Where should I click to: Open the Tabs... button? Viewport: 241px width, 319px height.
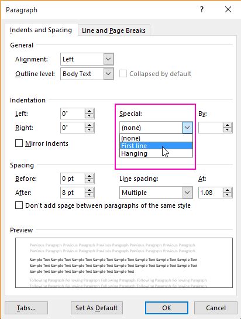point(26,308)
